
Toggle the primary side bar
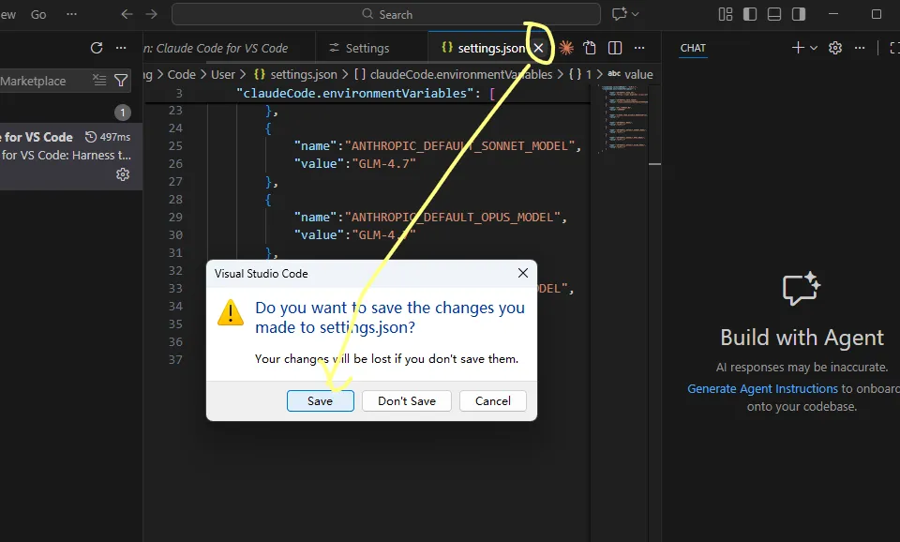pos(750,14)
